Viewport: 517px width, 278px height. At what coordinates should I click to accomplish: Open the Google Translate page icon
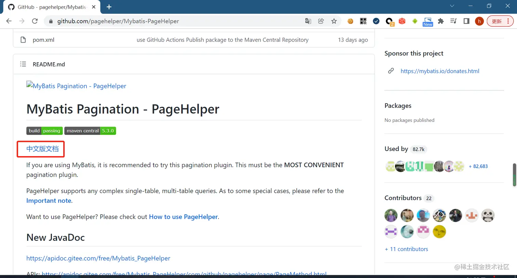(x=308, y=21)
